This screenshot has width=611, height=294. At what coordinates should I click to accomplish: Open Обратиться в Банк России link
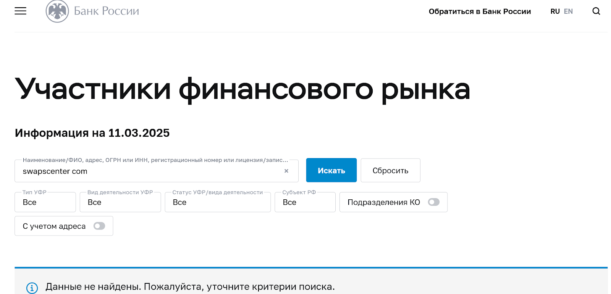pyautogui.click(x=480, y=11)
